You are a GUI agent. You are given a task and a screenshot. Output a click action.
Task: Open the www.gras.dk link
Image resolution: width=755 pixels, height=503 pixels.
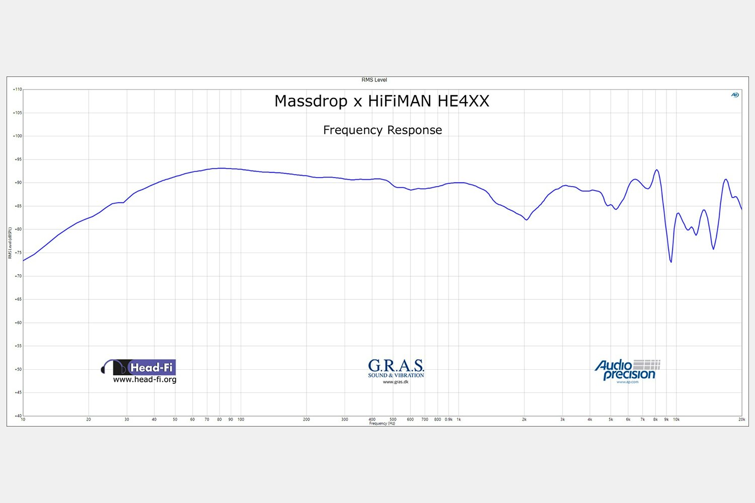pos(396,382)
